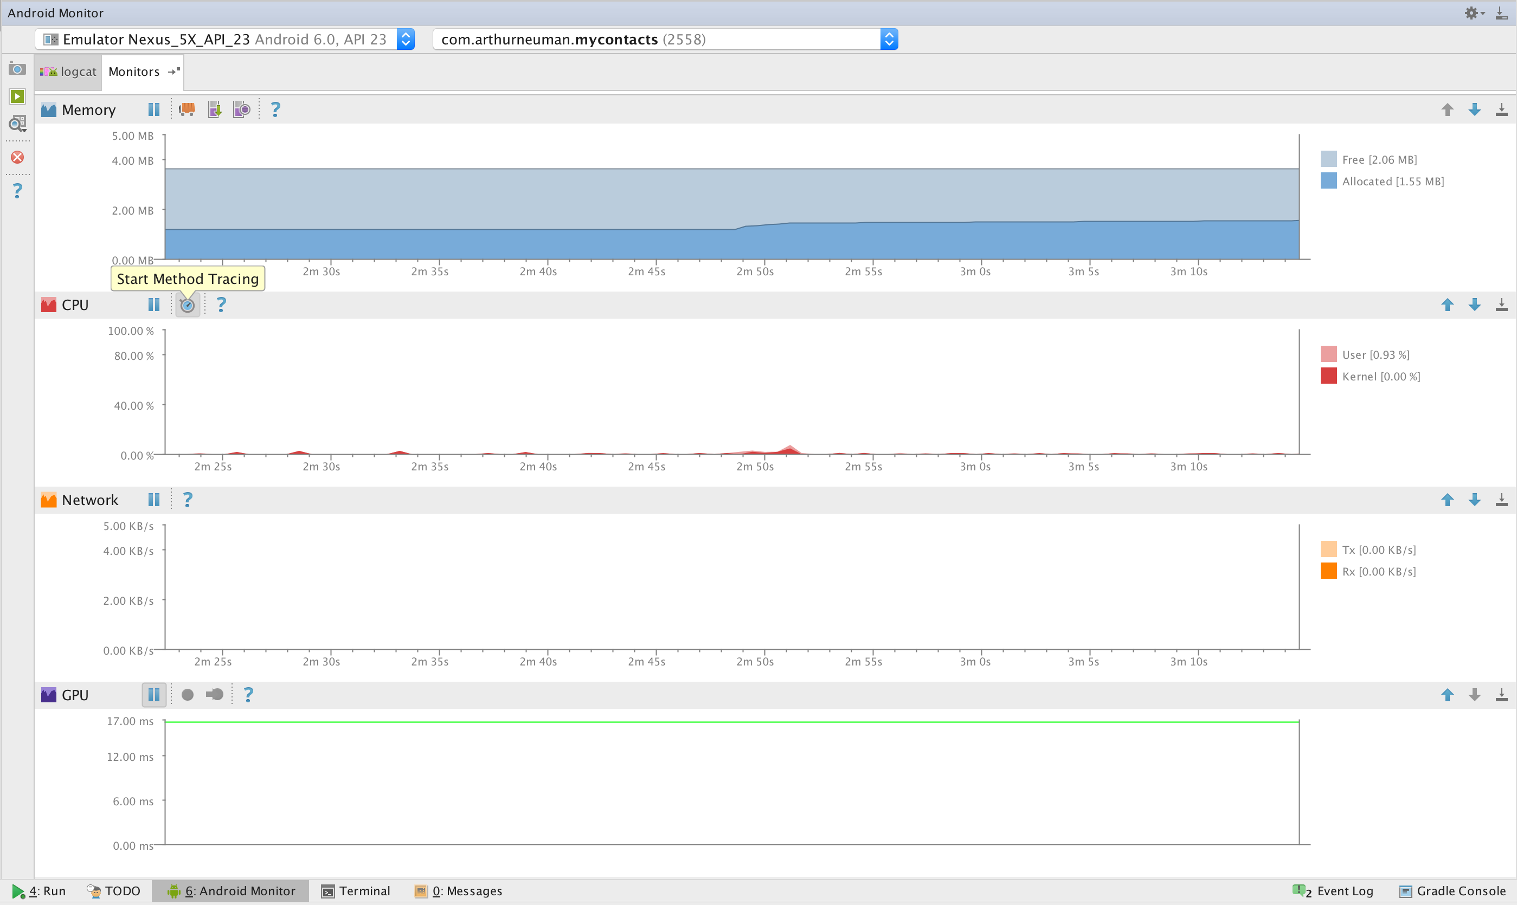
Task: Minimize the Network monitor
Action: (1502, 500)
